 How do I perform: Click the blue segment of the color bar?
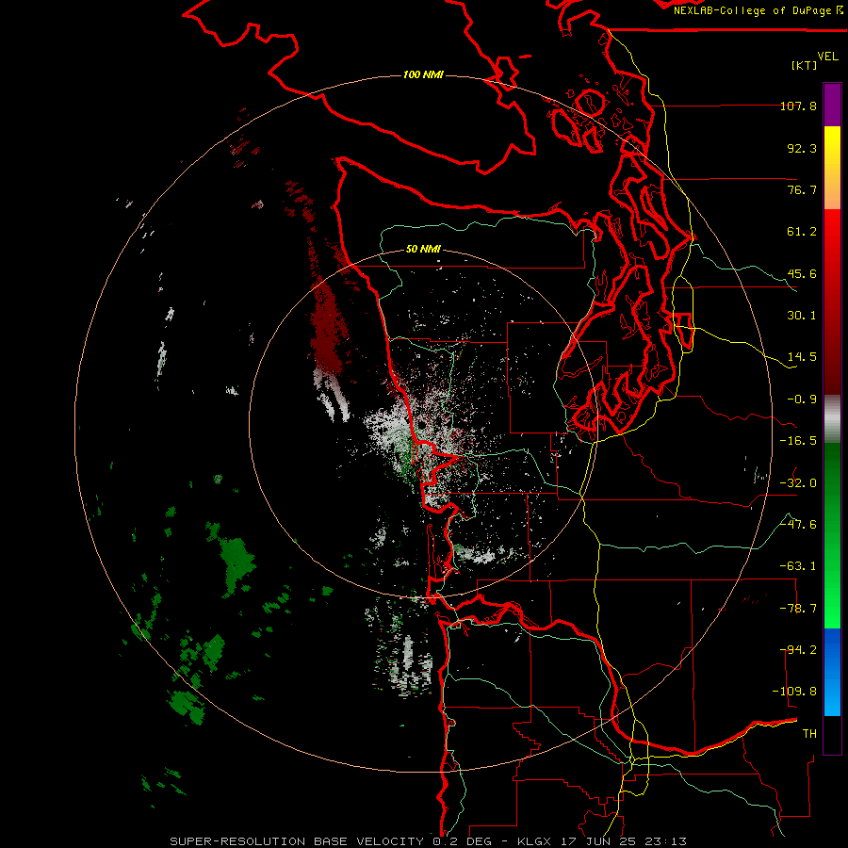[832, 672]
